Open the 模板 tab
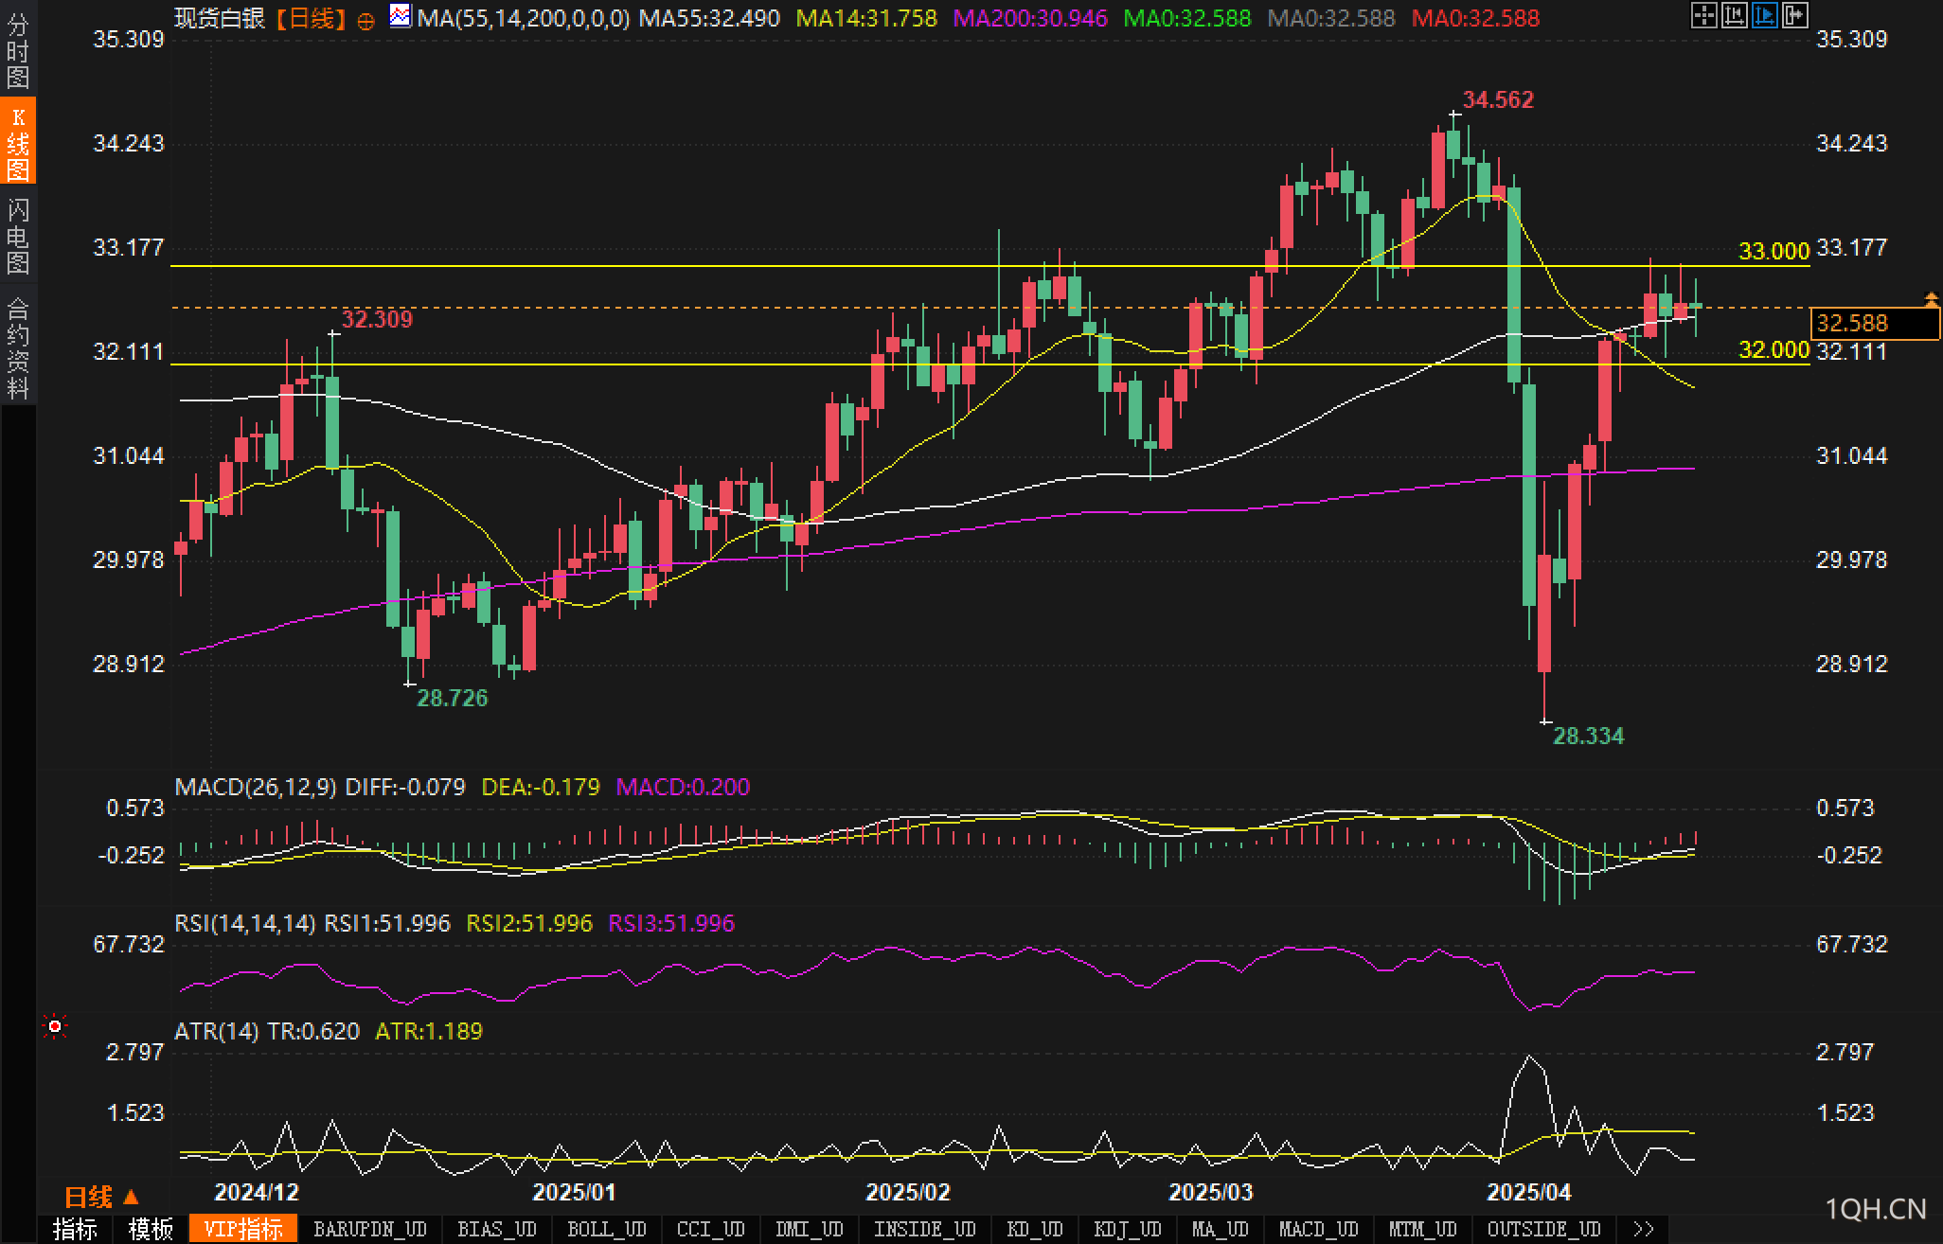 click(x=151, y=1229)
